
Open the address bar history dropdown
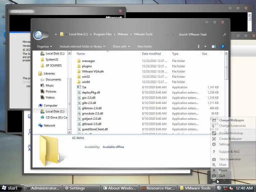pyautogui.click(x=168, y=34)
